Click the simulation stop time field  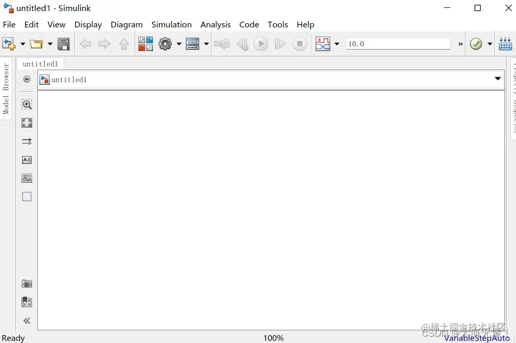coord(399,44)
